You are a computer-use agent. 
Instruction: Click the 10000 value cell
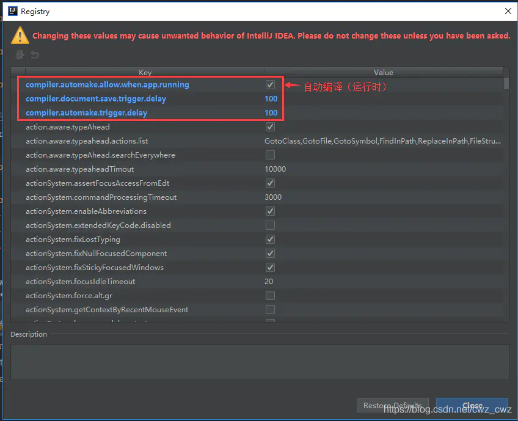click(x=275, y=169)
